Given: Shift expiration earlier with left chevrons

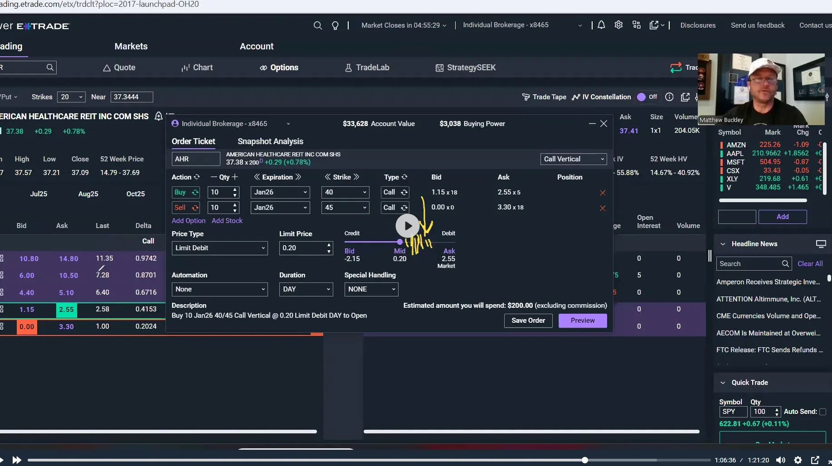Looking at the screenshot, I should click(x=257, y=177).
